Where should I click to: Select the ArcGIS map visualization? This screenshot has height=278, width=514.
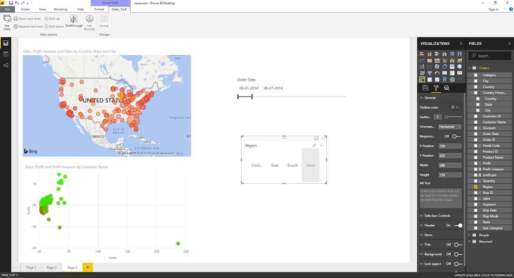(x=452, y=80)
